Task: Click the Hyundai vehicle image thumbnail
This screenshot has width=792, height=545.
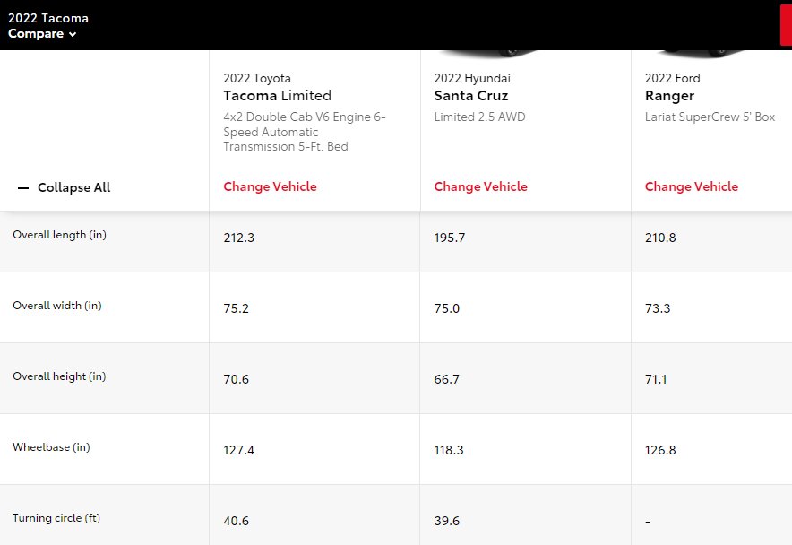Action: 487,53
